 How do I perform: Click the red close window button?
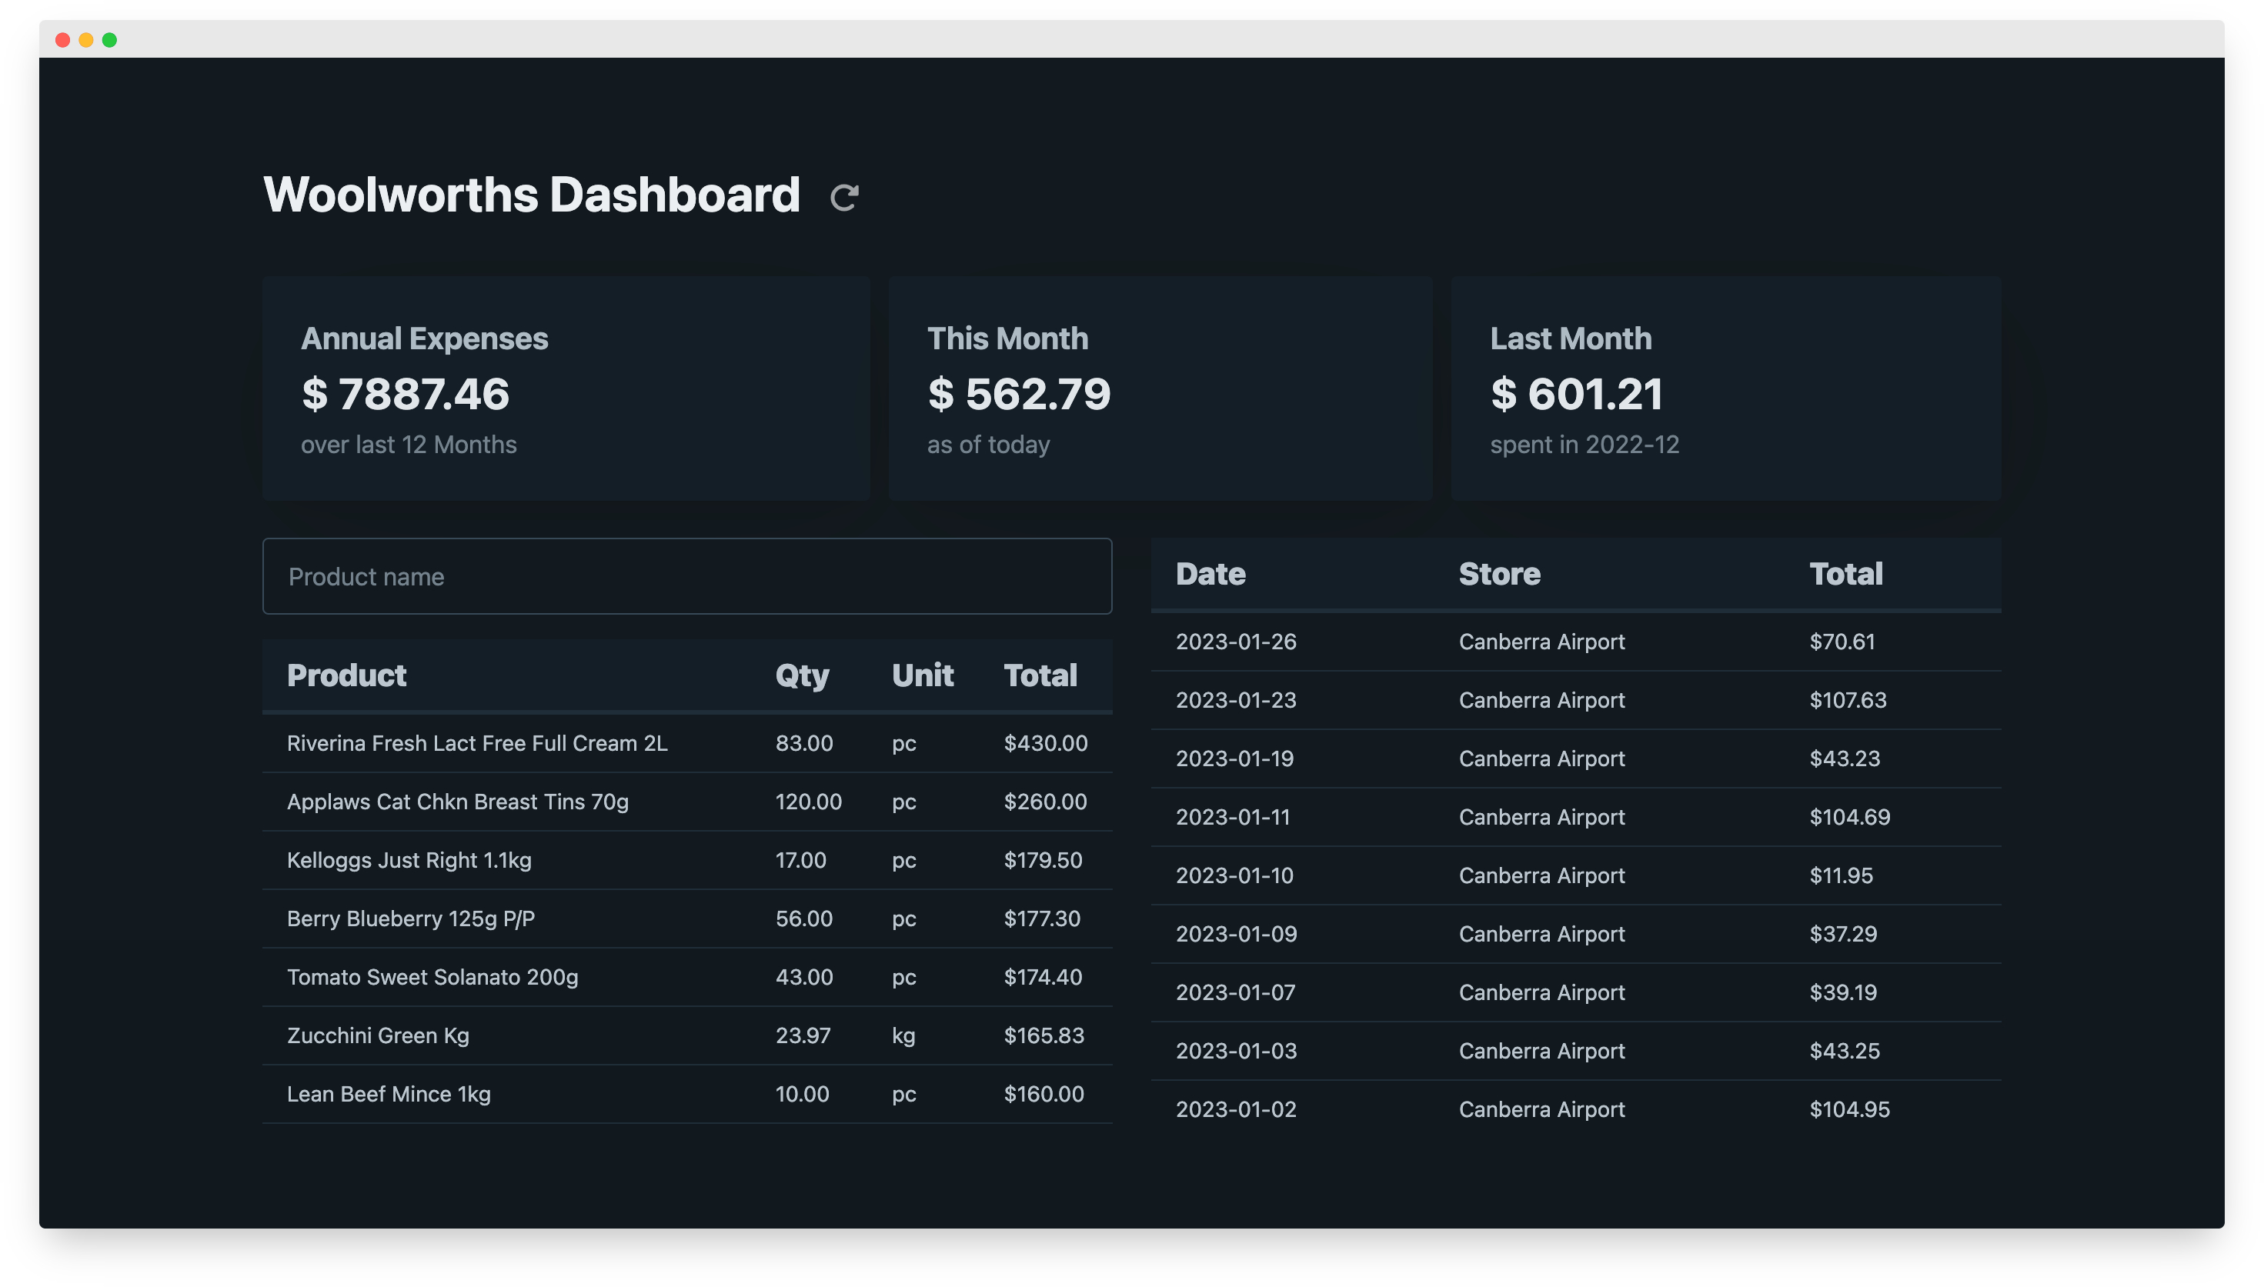(x=63, y=40)
